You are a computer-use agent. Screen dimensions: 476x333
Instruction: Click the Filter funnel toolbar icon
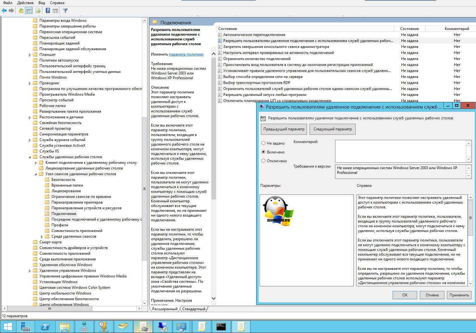pyautogui.click(x=65, y=11)
